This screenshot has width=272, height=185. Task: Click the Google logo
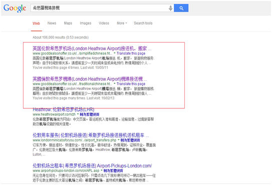15,8
